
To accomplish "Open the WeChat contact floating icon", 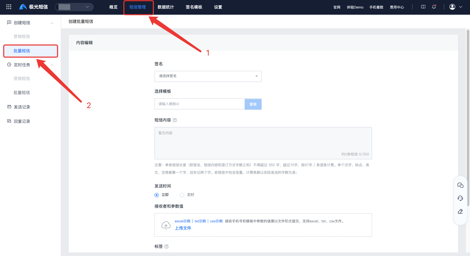I will [x=460, y=185].
